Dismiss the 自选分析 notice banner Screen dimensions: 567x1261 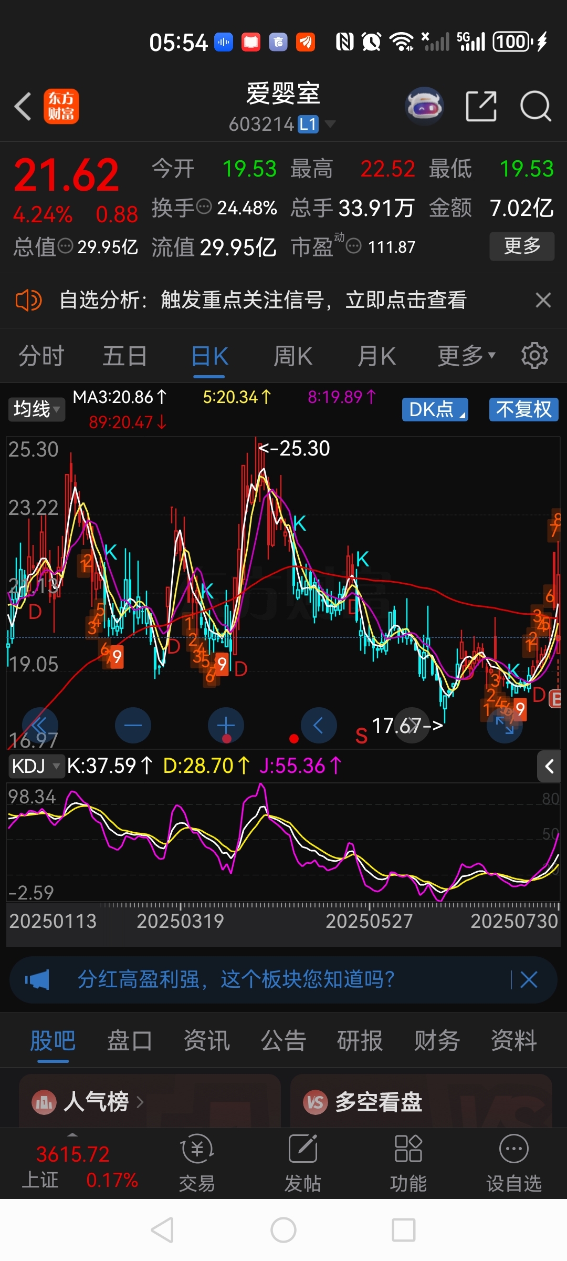click(x=543, y=300)
